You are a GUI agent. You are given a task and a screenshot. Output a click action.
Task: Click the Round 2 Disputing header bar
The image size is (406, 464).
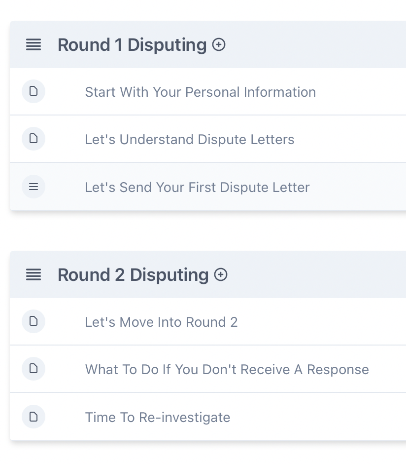pos(315,275)
